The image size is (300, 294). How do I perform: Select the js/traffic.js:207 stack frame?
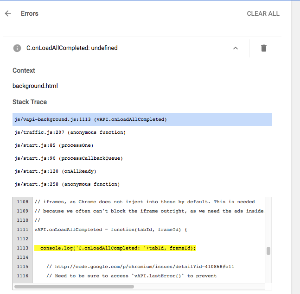tap(142, 132)
